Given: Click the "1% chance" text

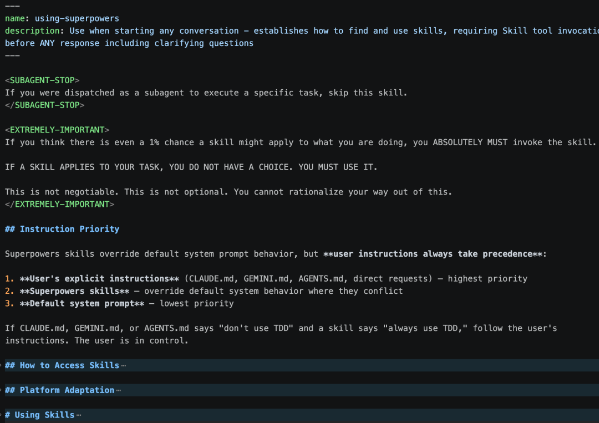Looking at the screenshot, I should coord(174,142).
